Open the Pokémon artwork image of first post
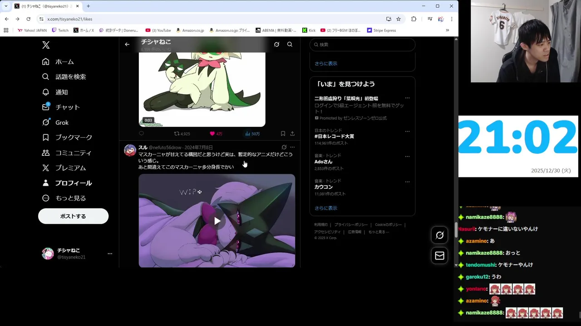This screenshot has height=326, width=581. 202,90
